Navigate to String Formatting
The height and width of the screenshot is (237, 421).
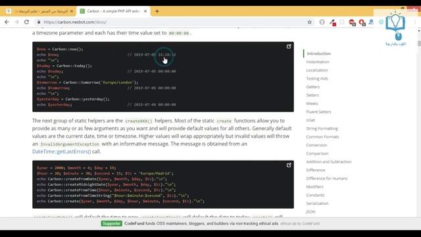(x=322, y=128)
